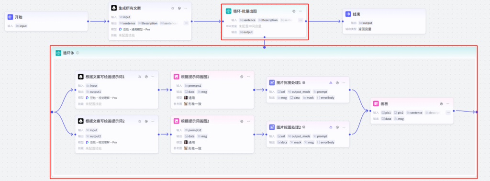490x181 pixels.
Task: Click the pic2 input tag in 画板 node
Action: click(x=399, y=113)
